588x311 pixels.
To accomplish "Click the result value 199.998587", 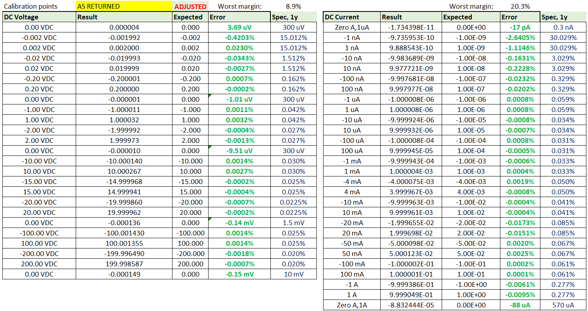I will 124,264.
